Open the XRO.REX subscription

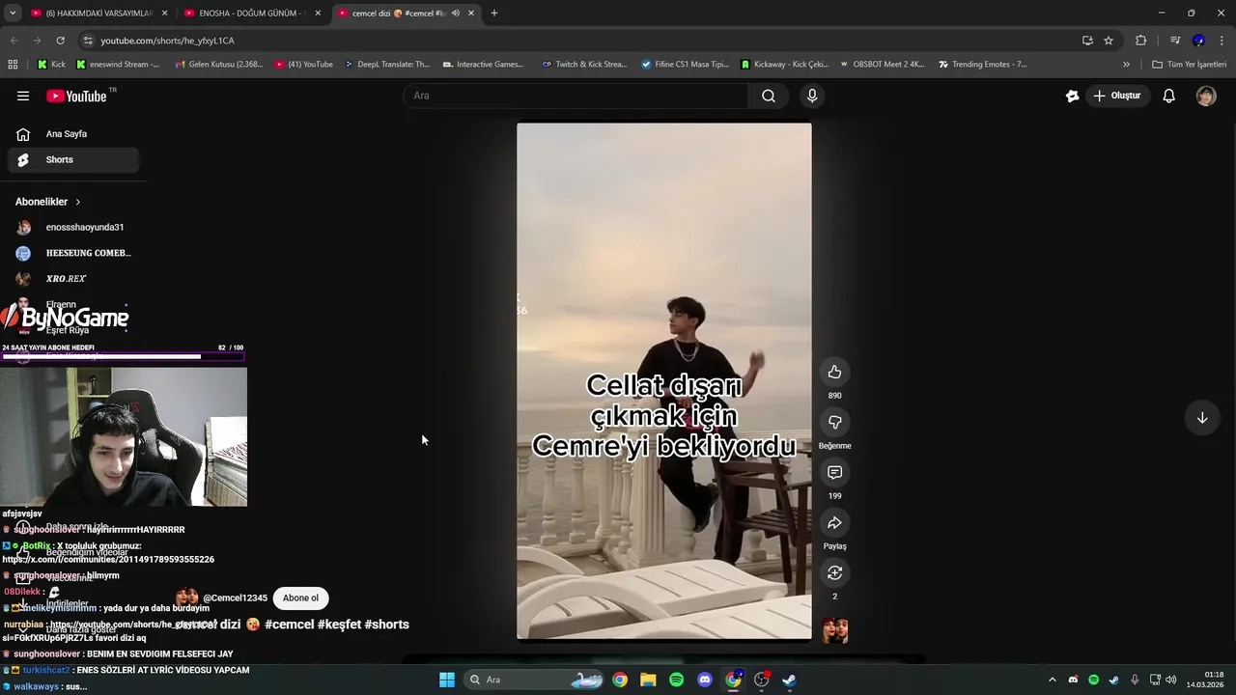click(73, 279)
